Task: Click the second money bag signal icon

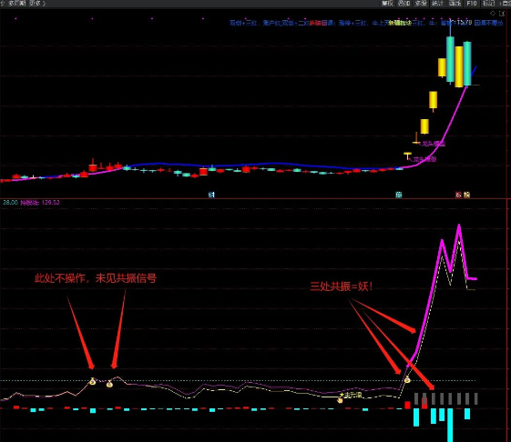Action: [x=109, y=384]
